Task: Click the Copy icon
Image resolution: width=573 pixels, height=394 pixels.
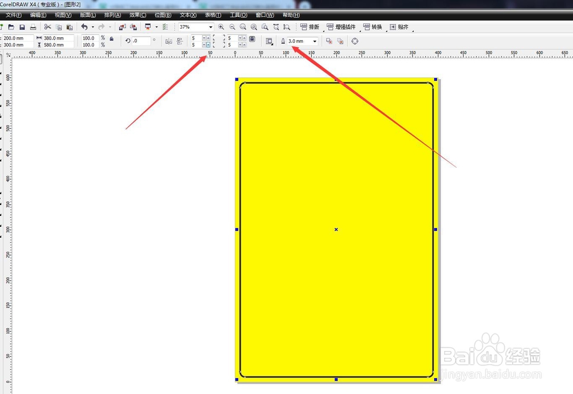Action: [59, 27]
